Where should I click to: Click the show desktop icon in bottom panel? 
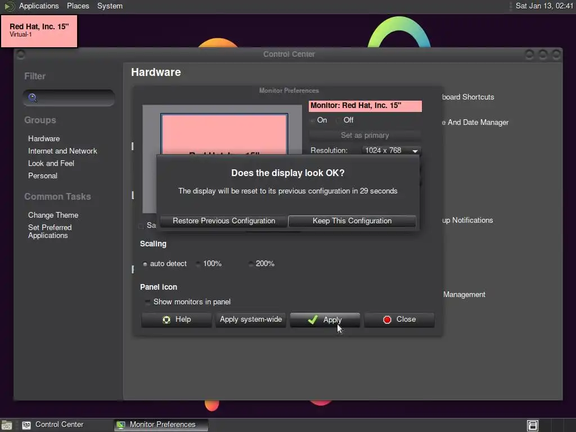(x=7, y=425)
